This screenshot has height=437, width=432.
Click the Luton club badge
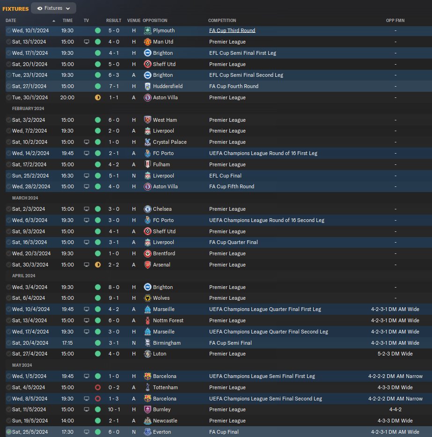147,354
